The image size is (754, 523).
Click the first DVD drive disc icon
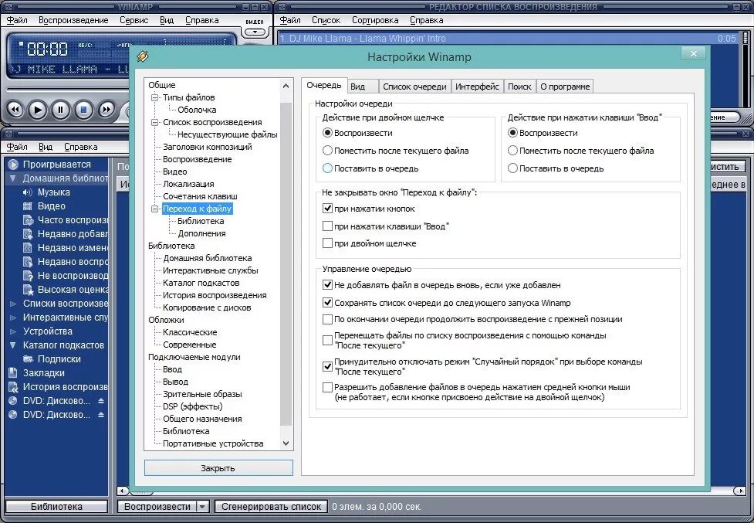click(x=13, y=401)
